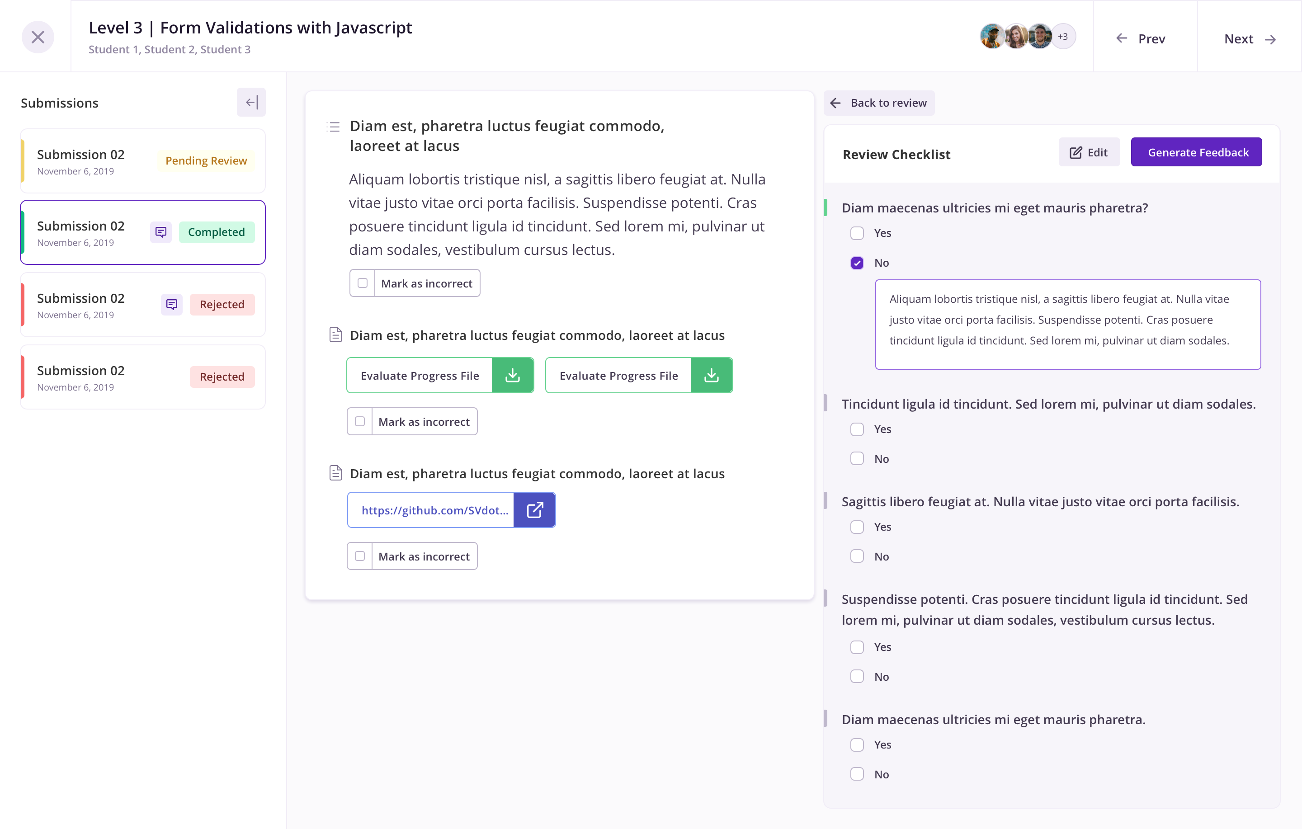
Task: Click the back arrow on Back to review
Action: [x=836, y=103]
